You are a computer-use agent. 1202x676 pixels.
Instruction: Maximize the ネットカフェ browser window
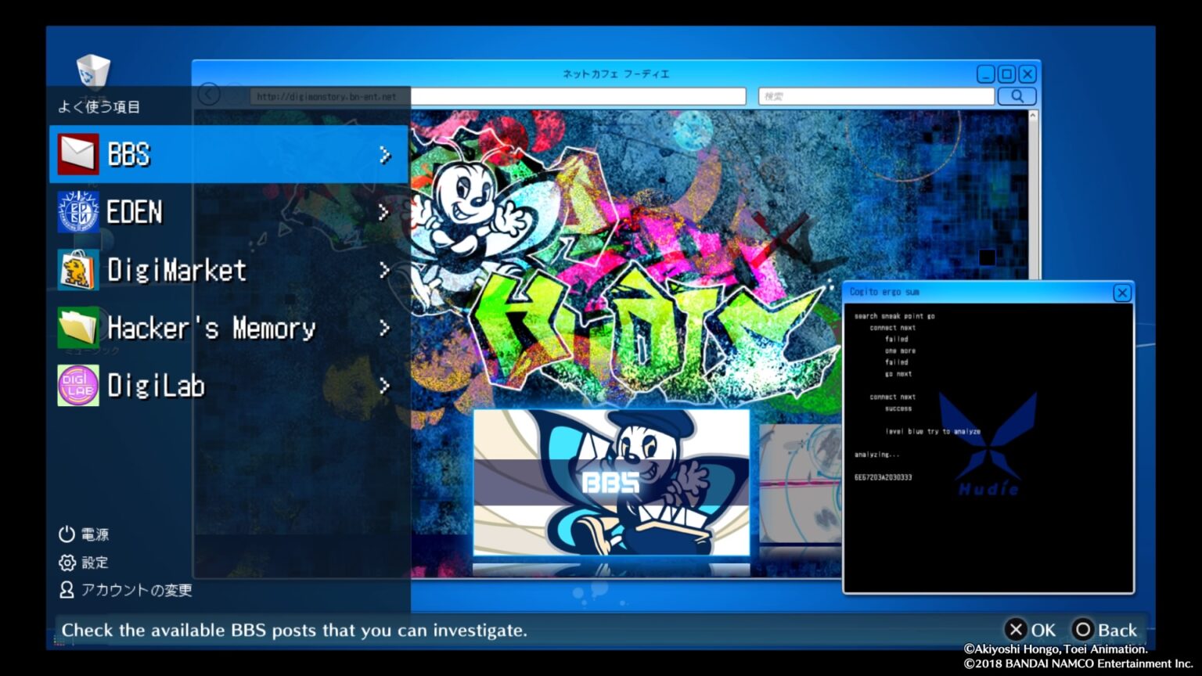(1007, 74)
